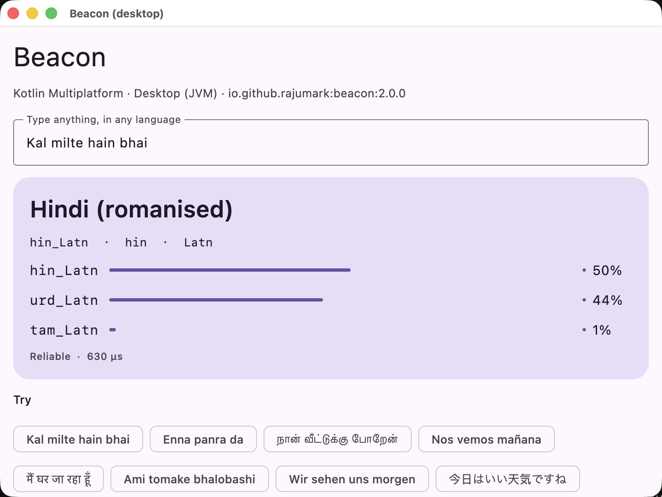Click the yellow minimize window button
The image size is (662, 497).
coord(32,13)
